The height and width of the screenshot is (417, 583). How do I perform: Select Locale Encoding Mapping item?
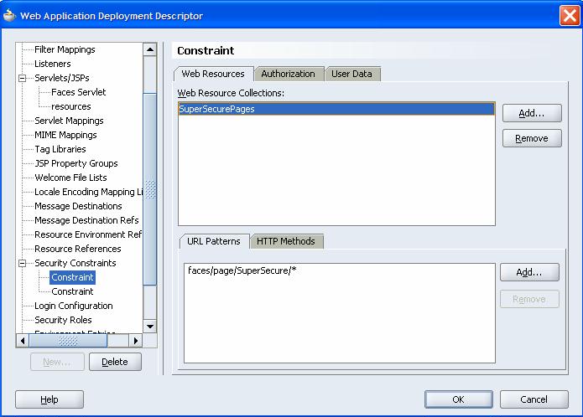click(88, 192)
